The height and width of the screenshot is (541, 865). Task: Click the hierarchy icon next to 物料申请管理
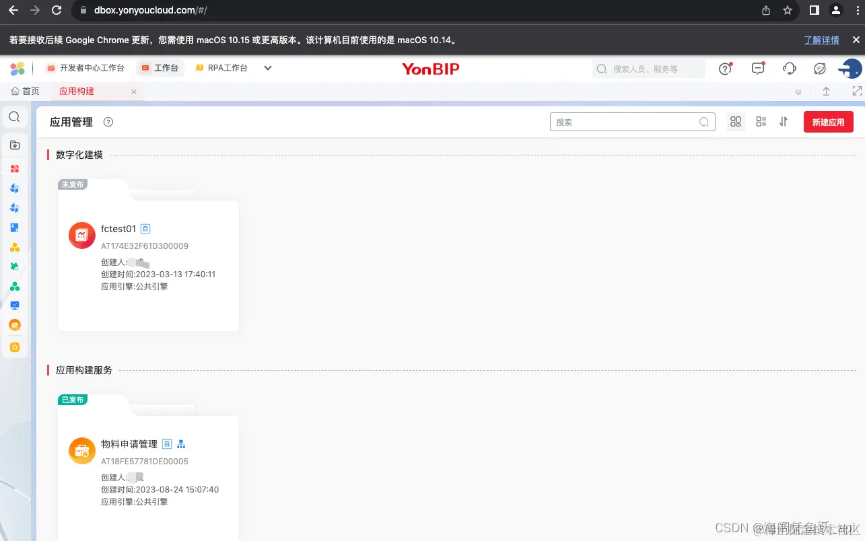[x=181, y=444]
